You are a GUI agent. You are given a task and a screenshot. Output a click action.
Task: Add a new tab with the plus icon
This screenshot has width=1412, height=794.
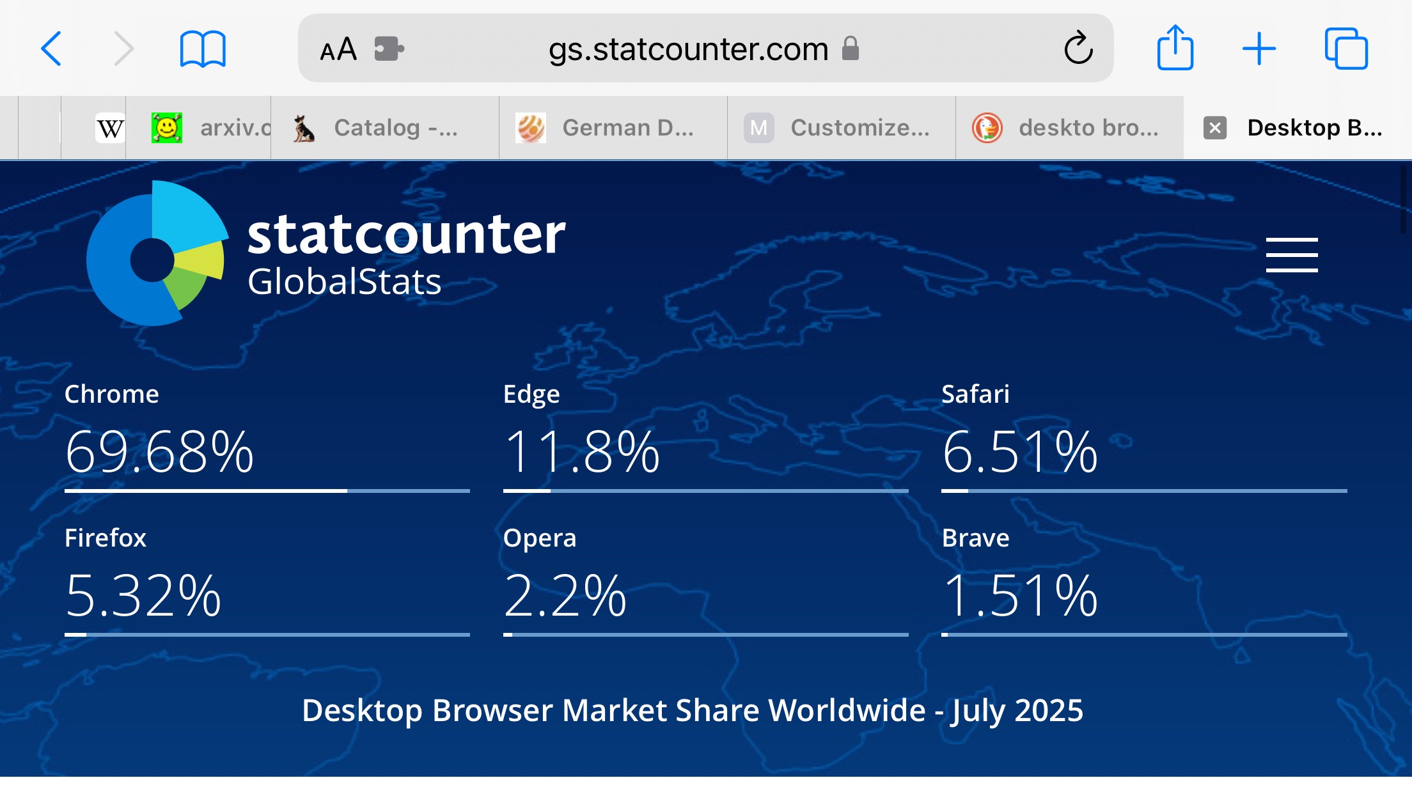(x=1259, y=49)
